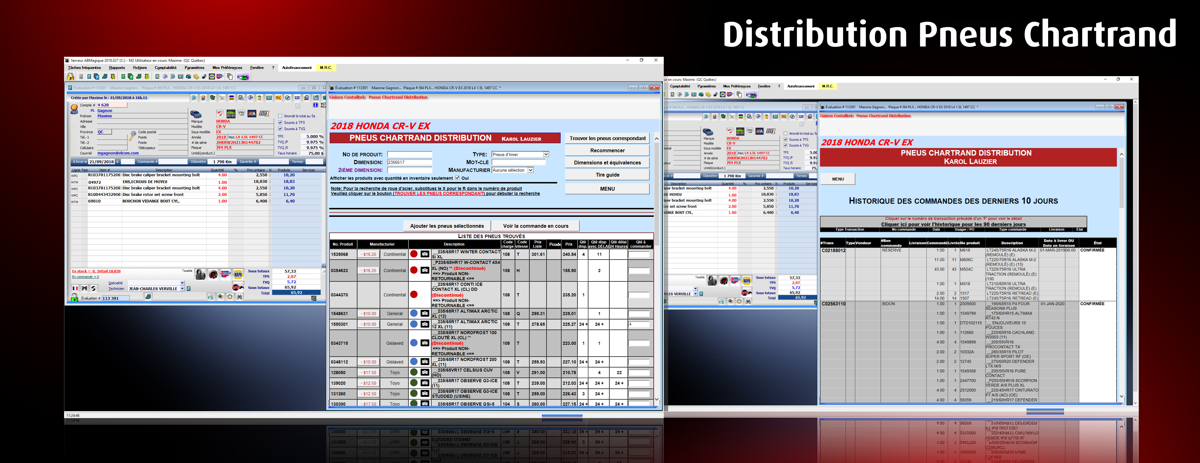Open the Rapports menu
The height and width of the screenshot is (463, 1200).
tap(117, 68)
